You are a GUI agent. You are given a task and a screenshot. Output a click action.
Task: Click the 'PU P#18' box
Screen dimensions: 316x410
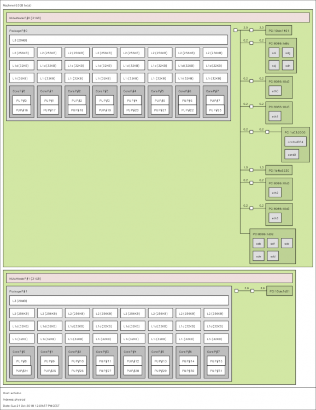coord(77,110)
